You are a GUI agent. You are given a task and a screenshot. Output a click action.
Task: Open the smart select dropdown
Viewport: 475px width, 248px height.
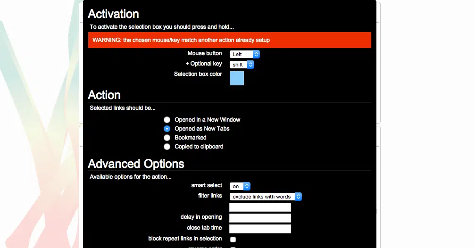240,186
